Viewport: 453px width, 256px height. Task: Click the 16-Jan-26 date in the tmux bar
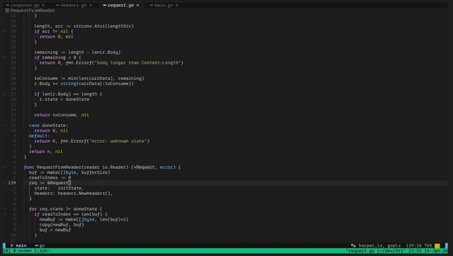coord(436,251)
